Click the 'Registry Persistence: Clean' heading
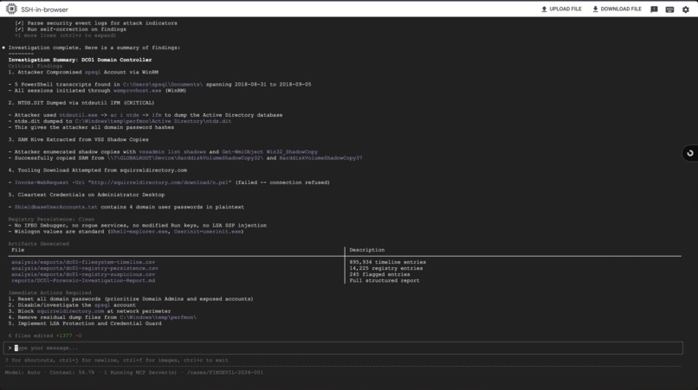This screenshot has height=390, width=698. [51, 220]
